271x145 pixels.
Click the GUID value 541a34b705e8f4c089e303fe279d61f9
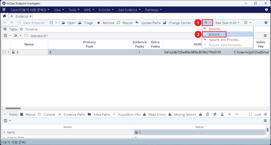[192, 52]
